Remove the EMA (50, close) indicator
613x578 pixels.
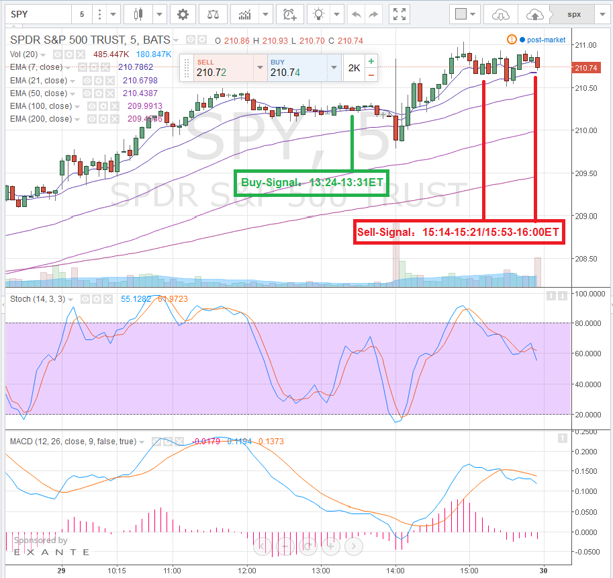click(x=110, y=93)
